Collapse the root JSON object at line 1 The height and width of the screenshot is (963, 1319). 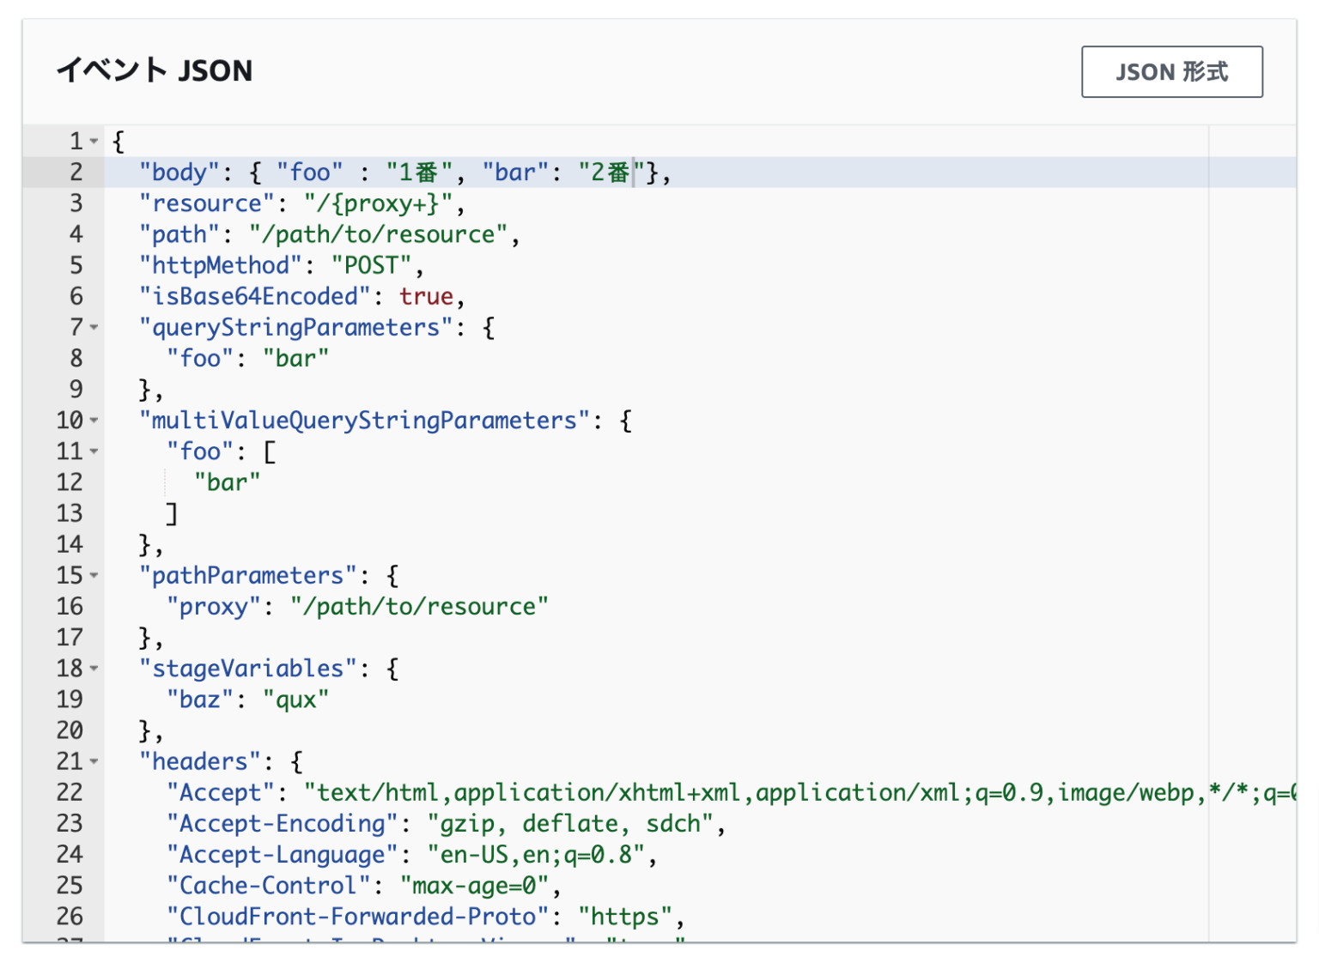[92, 141]
